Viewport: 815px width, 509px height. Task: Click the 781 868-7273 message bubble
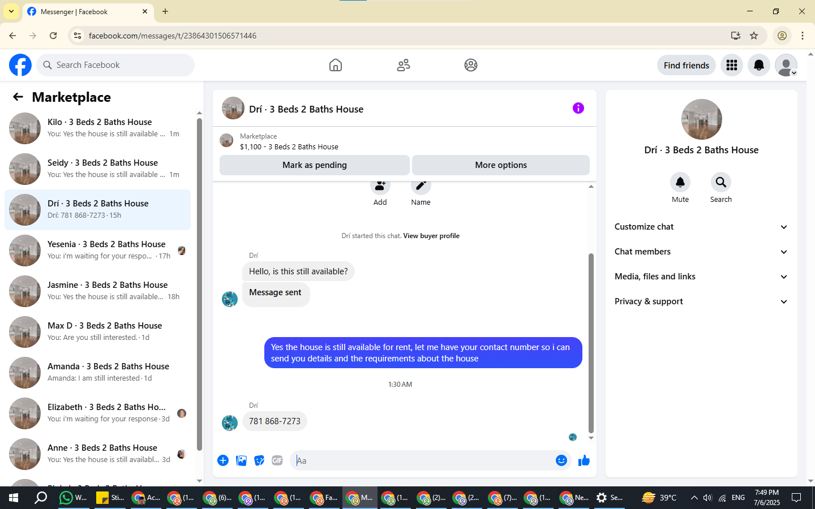pos(274,421)
